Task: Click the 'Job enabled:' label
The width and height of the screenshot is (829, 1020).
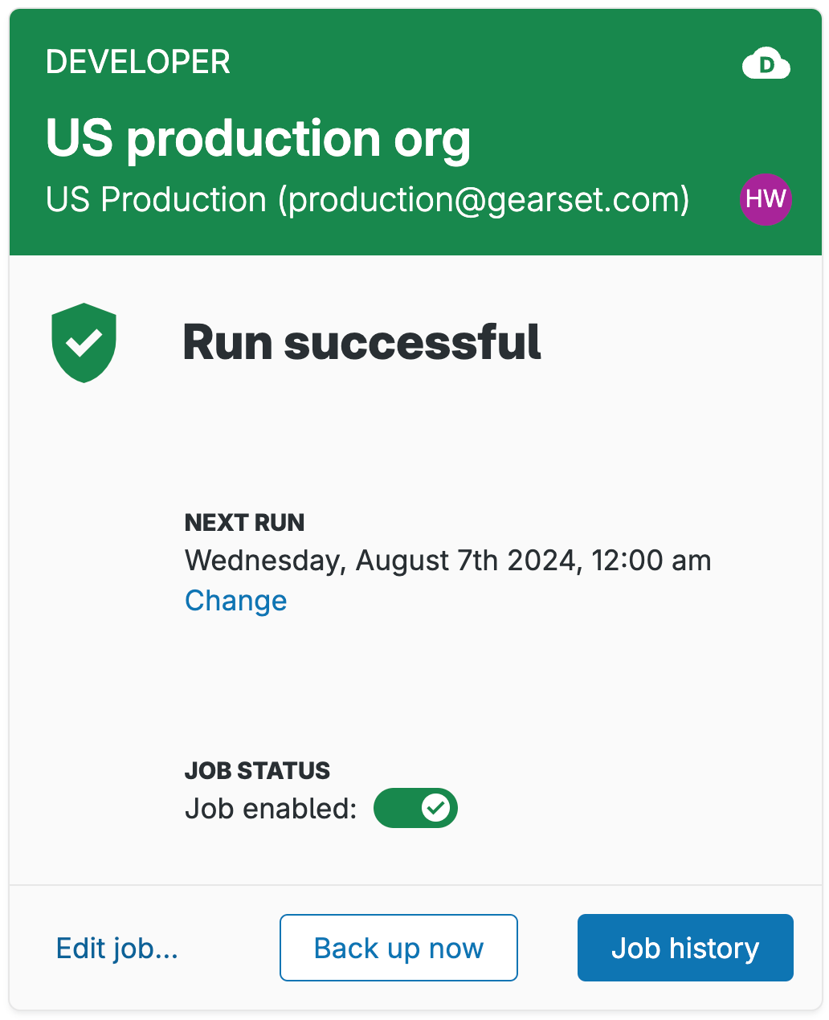Action: (271, 809)
